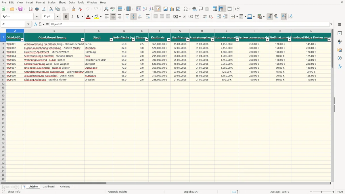Screen dimensions: 345x194
Task: Select row 5 header
Action: (3, 56)
